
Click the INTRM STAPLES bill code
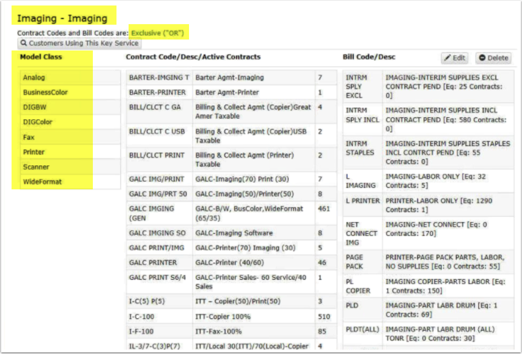pos(359,148)
